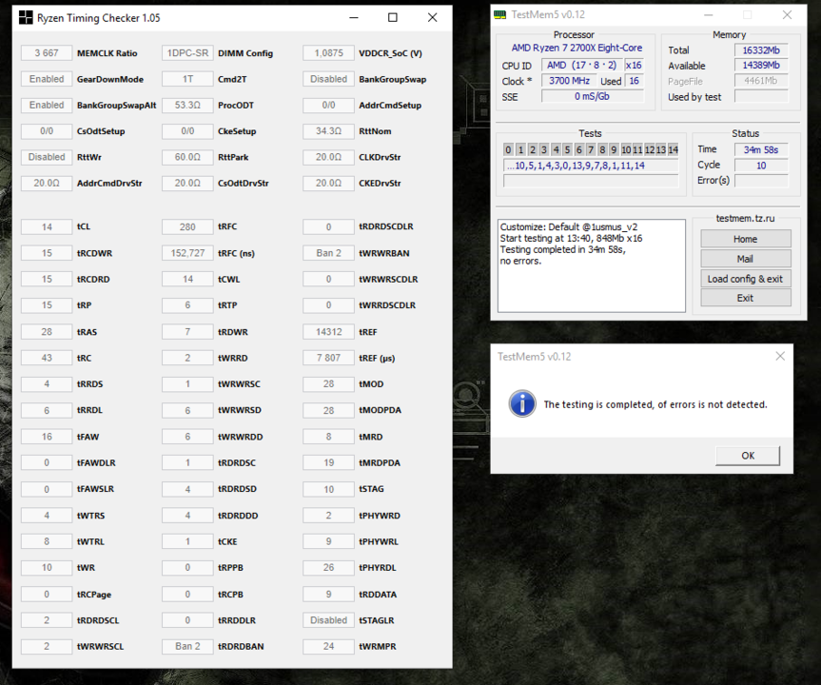Click the Time value 34m 58s
821x685 pixels.
[x=761, y=149]
